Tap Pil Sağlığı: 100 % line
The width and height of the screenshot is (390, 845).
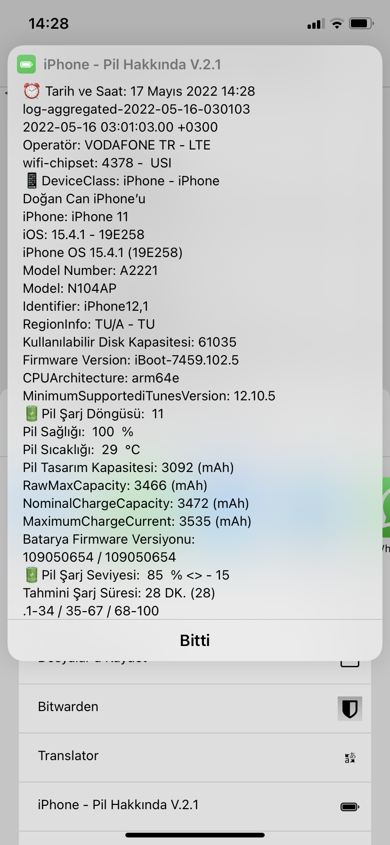(78, 431)
